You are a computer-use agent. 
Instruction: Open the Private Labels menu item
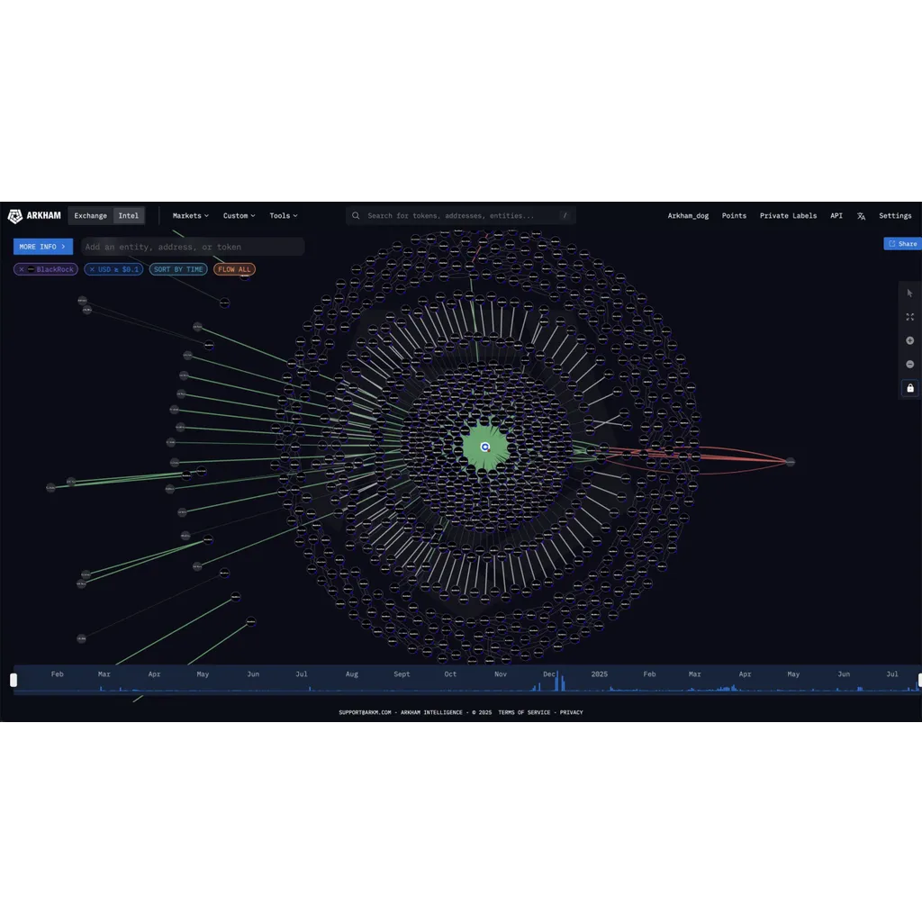click(788, 216)
